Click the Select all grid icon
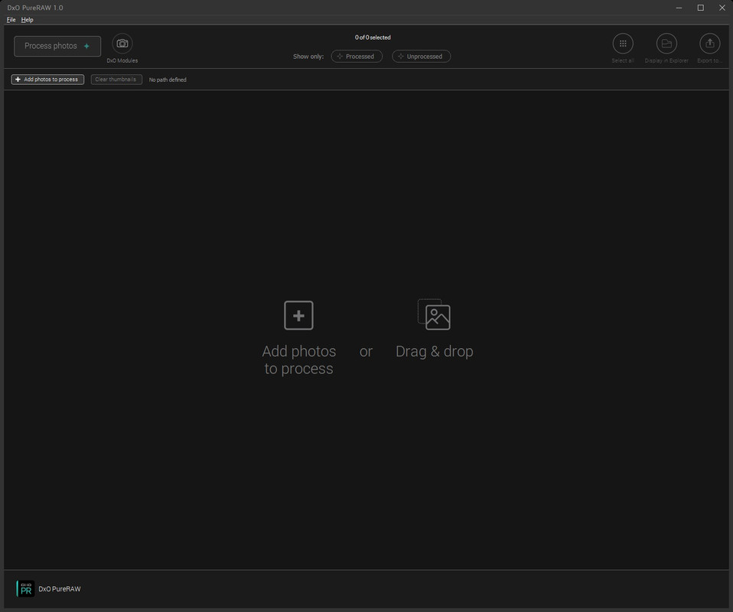 point(623,44)
